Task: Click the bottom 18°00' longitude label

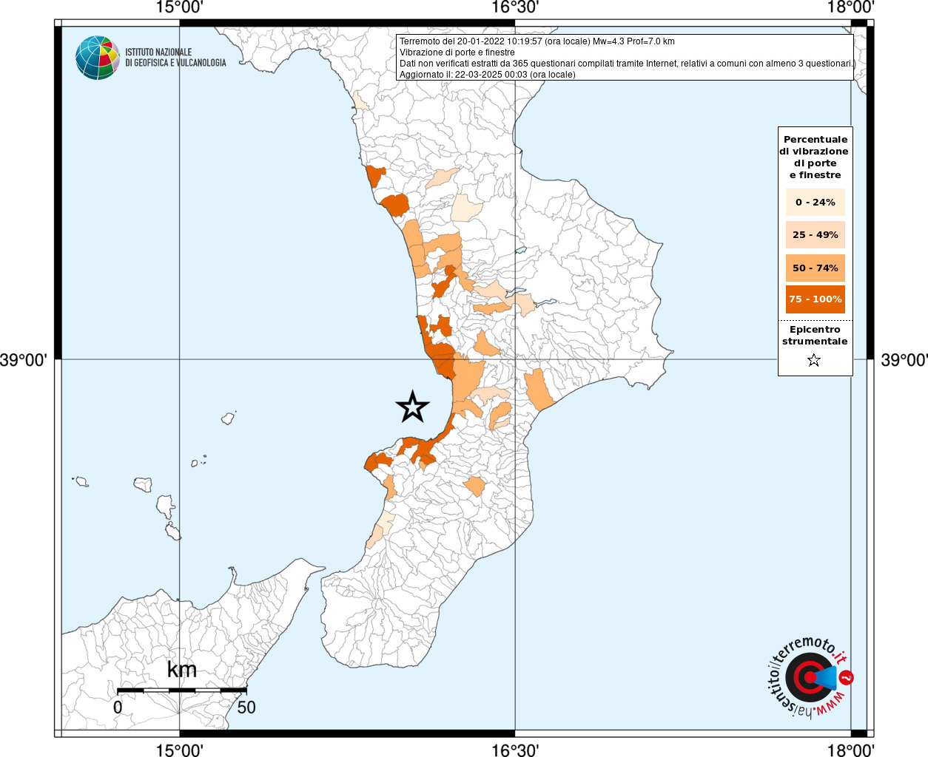Action: tap(850, 750)
